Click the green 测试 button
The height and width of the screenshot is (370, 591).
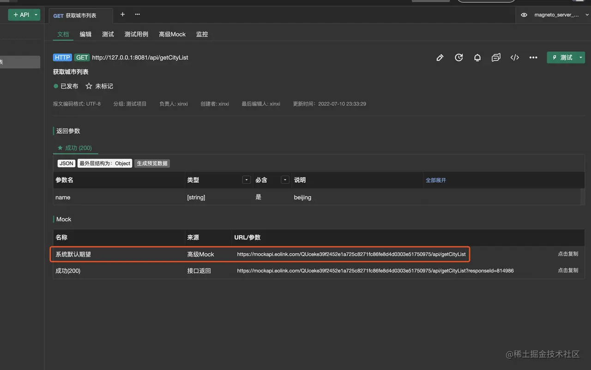(562, 58)
